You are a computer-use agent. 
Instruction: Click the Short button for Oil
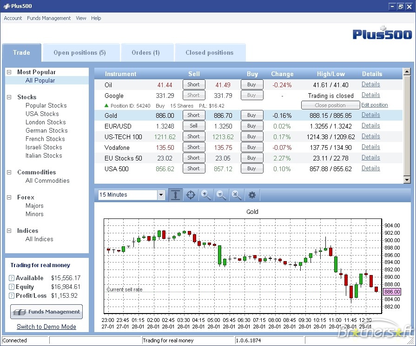[x=194, y=84]
